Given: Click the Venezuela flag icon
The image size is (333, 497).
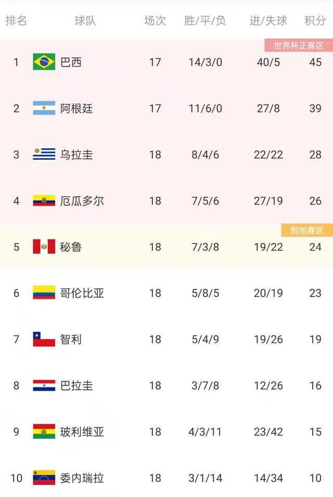Looking at the screenshot, I should 44,478.
